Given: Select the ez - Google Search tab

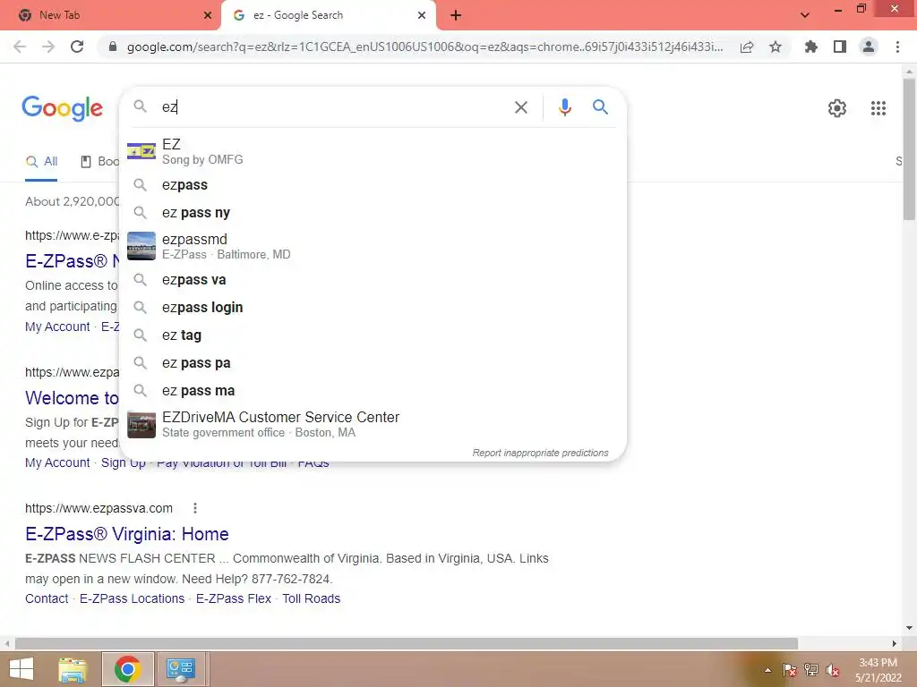Looking at the screenshot, I should pos(328,15).
